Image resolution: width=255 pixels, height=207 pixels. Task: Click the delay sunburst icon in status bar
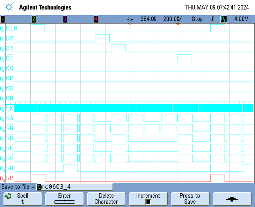tap(130, 19)
